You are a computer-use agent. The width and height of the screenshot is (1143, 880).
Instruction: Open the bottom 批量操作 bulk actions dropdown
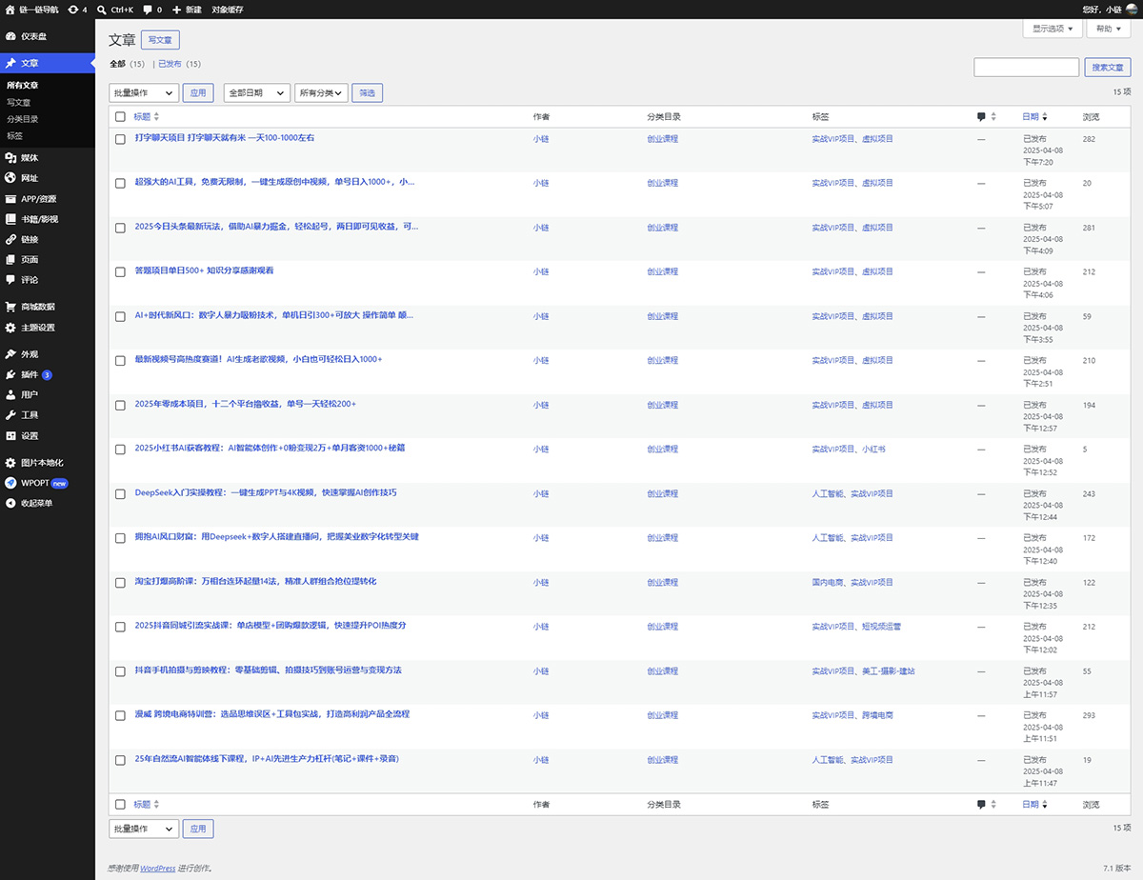pos(144,829)
